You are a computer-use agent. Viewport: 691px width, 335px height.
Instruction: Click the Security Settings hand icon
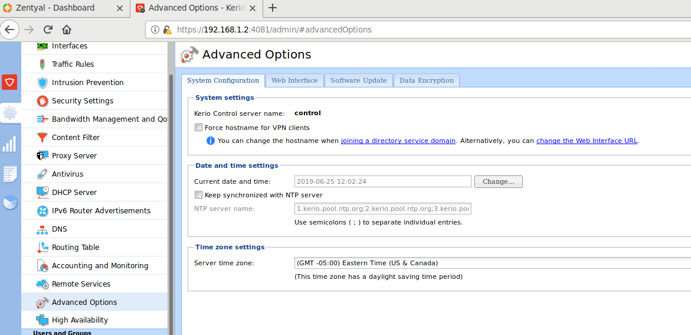42,101
